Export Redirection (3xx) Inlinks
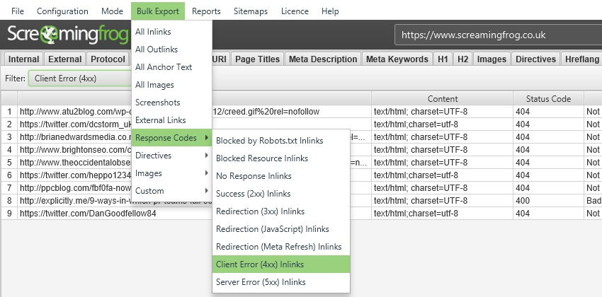Image resolution: width=602 pixels, height=297 pixels. point(281,211)
